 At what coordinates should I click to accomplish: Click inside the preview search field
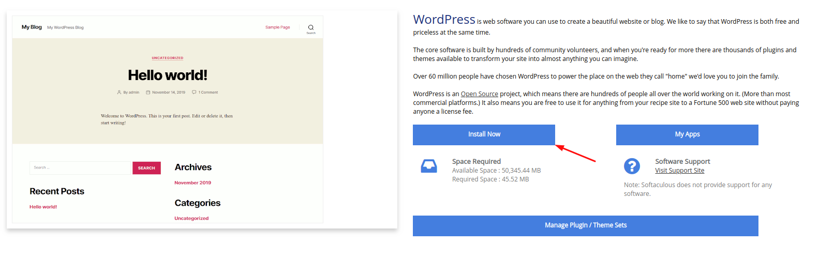tap(80, 167)
